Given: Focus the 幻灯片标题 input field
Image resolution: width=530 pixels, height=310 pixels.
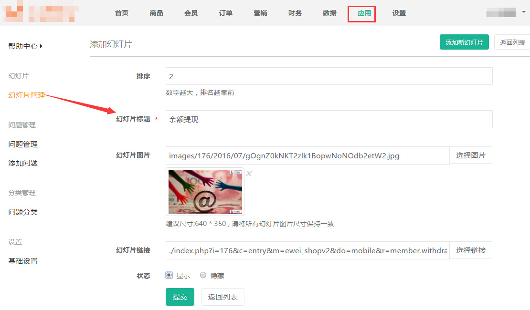Looking at the screenshot, I should point(329,120).
